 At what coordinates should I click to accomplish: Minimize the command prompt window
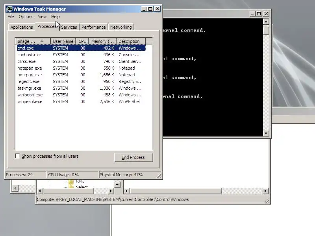252,14
